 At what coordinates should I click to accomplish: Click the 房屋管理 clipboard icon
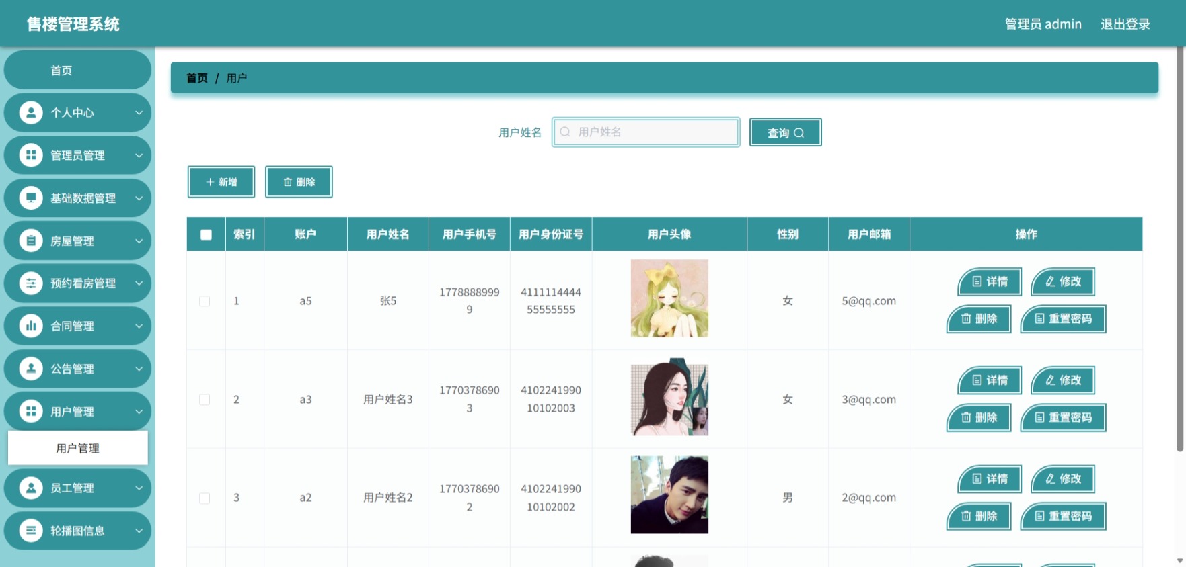pyautogui.click(x=31, y=241)
